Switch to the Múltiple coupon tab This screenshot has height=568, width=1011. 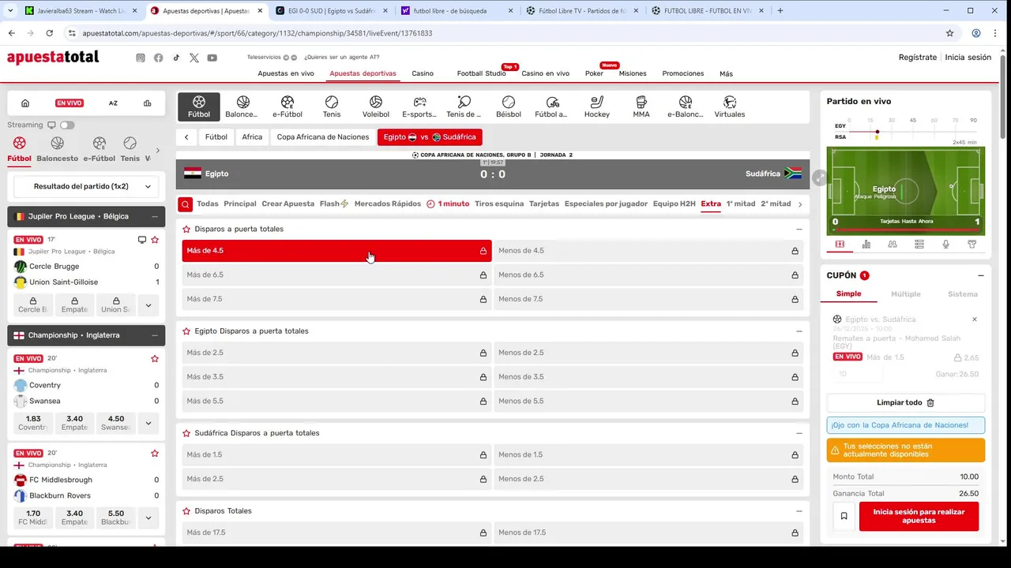[x=906, y=294]
